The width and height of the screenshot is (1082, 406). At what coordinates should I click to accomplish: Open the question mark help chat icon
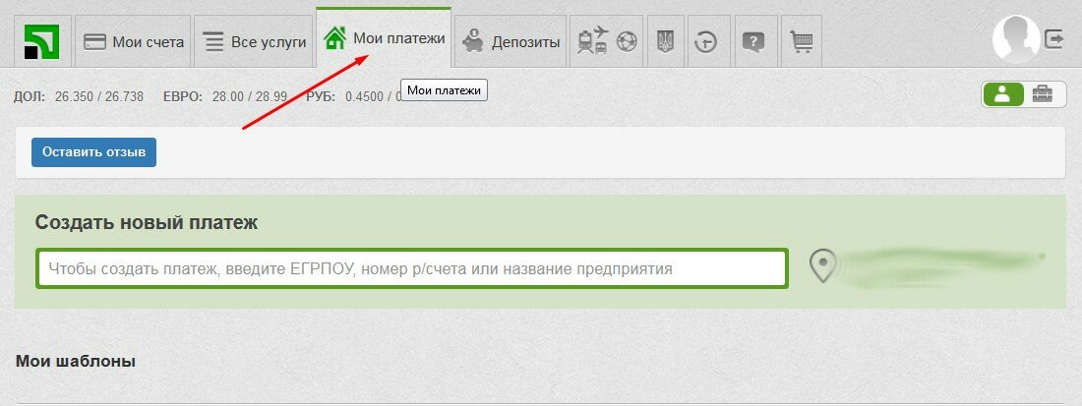click(753, 41)
